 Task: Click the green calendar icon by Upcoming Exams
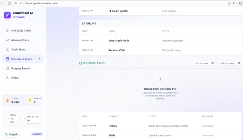click(80, 63)
